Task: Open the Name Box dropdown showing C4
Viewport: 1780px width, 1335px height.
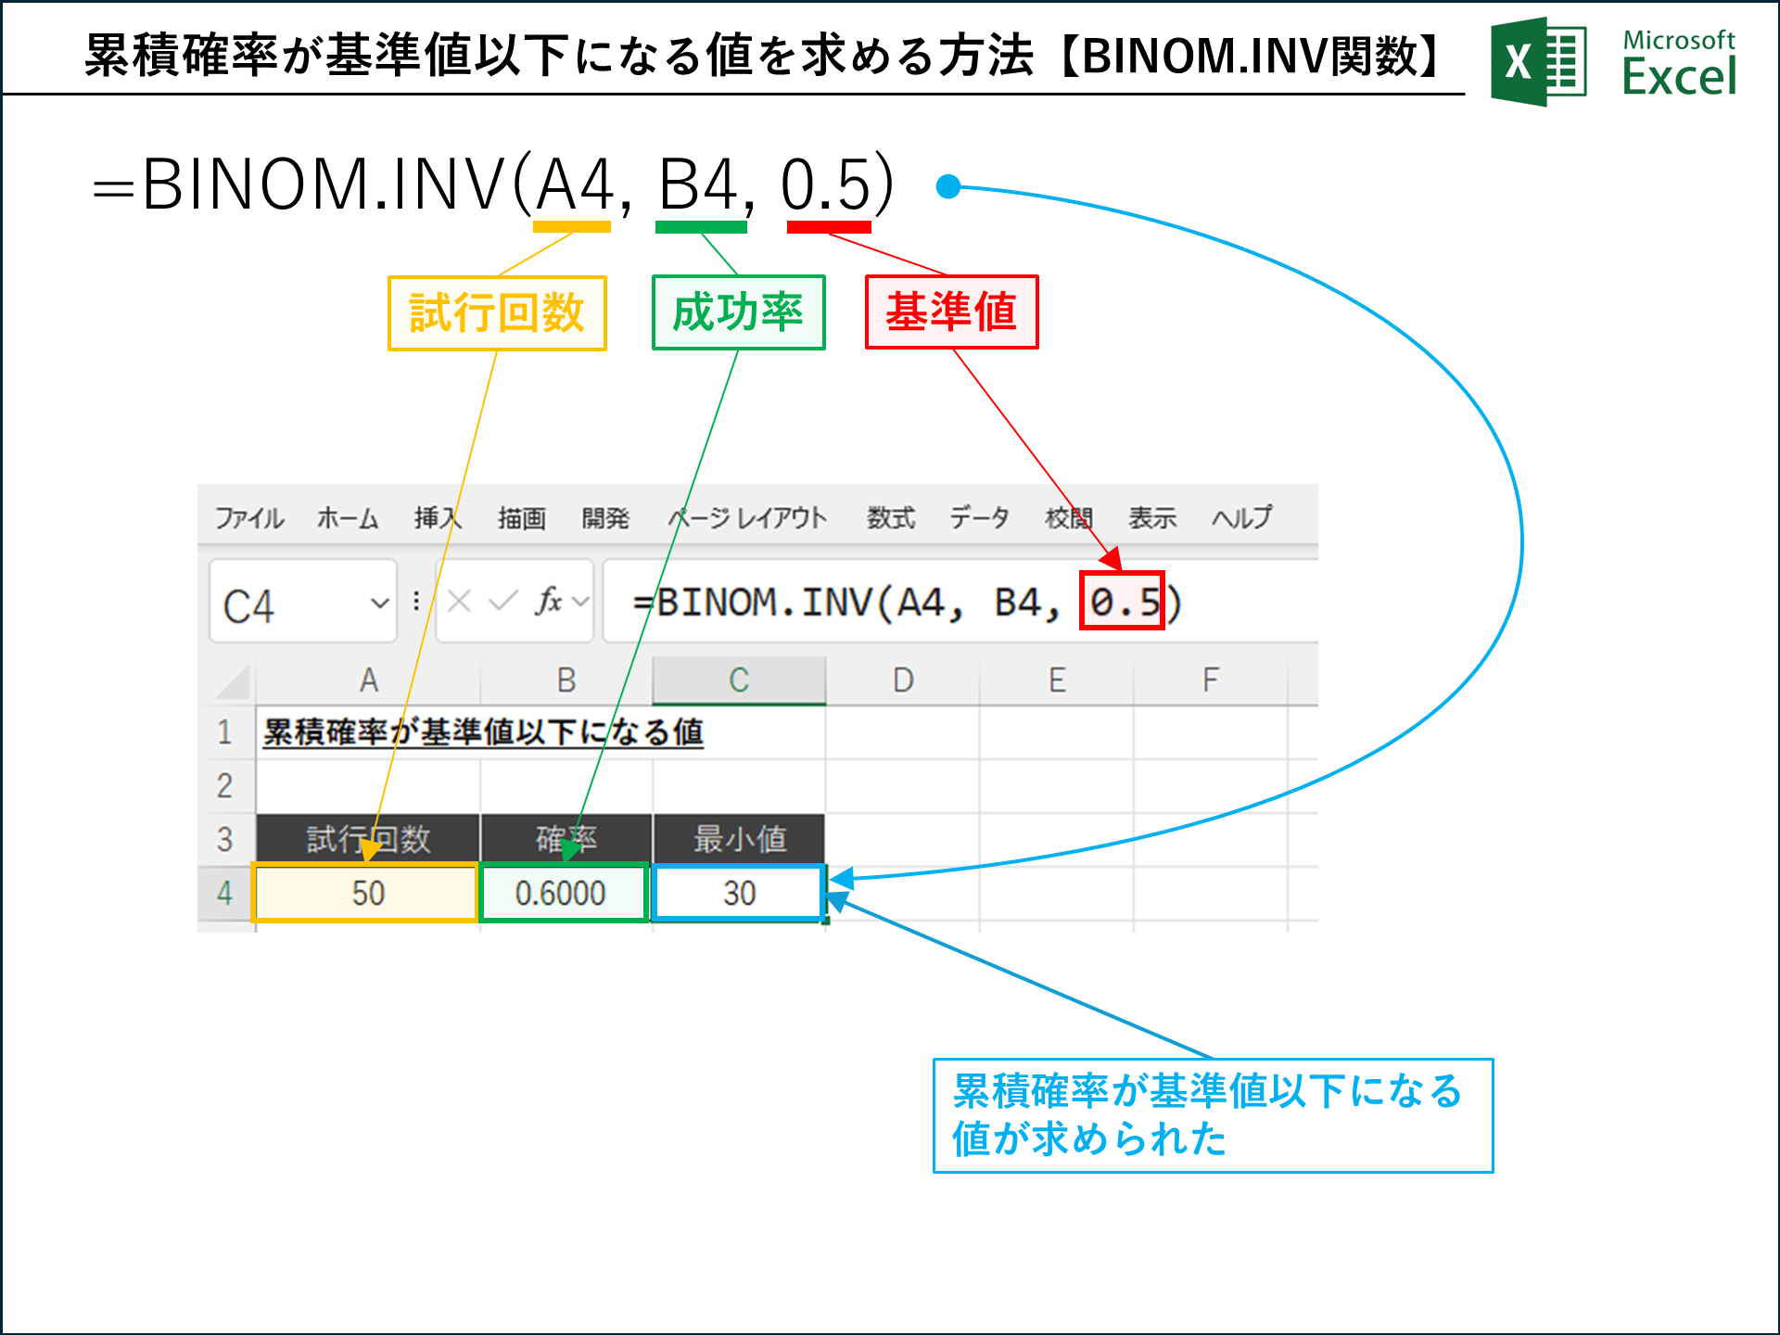Action: point(380,603)
